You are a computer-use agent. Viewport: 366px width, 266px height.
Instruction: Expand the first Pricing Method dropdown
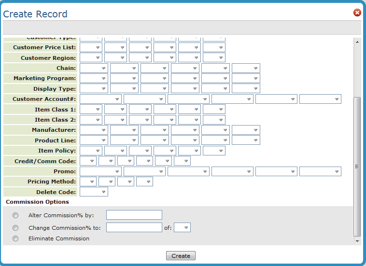click(88, 182)
